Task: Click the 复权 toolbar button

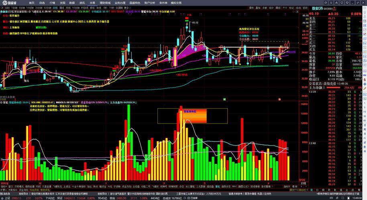Action: [251, 8]
